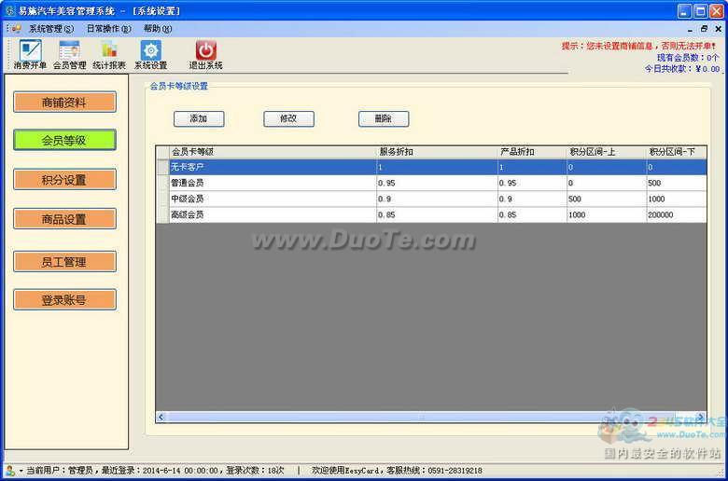Open 商品设置 in the sidebar
Viewport: 728px width, 481px height.
point(64,219)
